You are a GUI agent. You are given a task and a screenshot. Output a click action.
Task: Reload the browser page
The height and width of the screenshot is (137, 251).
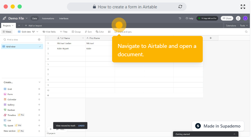(x=180, y=7)
